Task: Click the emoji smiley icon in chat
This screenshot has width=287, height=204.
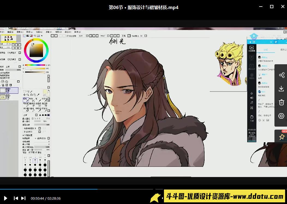Action: [x=259, y=120]
